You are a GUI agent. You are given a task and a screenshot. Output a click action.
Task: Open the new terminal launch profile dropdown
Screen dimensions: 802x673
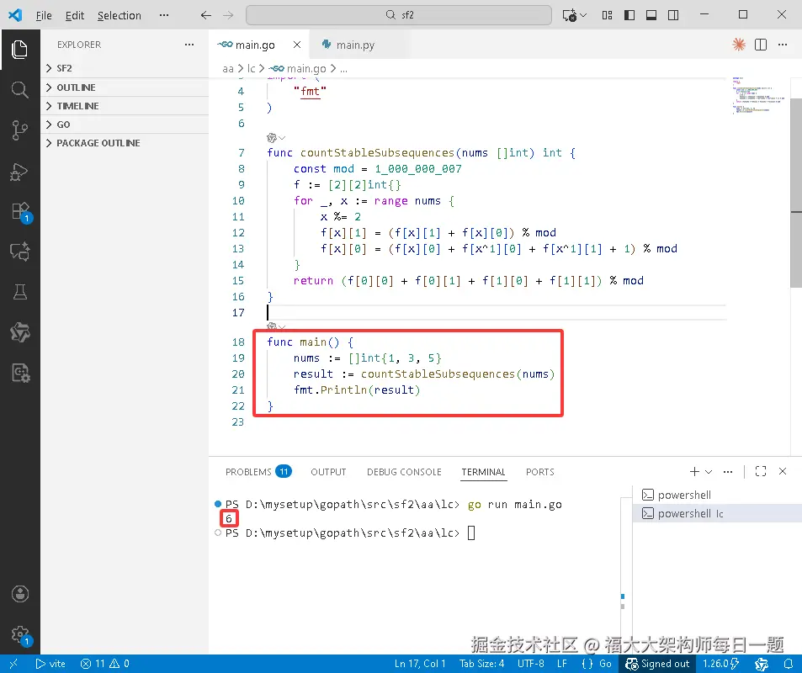click(709, 471)
